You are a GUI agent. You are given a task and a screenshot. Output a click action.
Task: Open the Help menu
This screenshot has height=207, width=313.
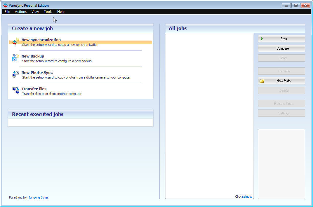[61, 12]
